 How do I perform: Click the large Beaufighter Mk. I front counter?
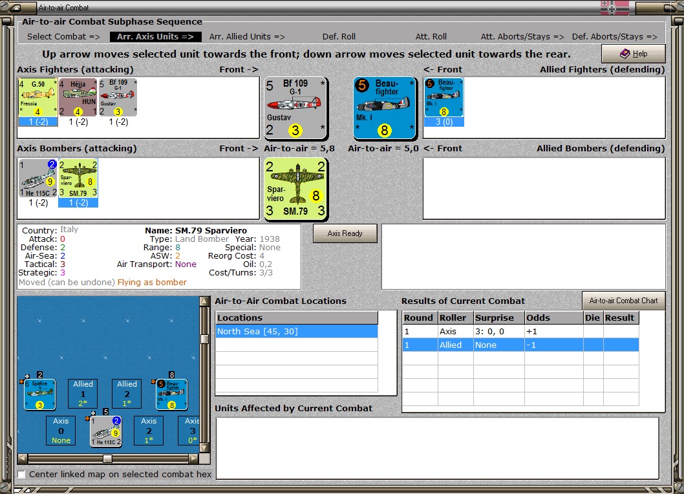pyautogui.click(x=385, y=108)
